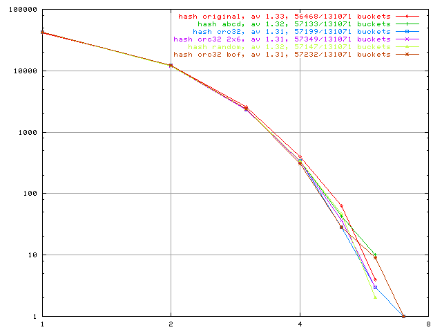Click the blue 'hash crc32' legend marker
442x332 pixels.
[407, 31]
